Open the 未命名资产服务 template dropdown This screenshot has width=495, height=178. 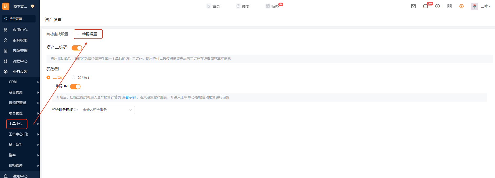pyautogui.click(x=107, y=110)
